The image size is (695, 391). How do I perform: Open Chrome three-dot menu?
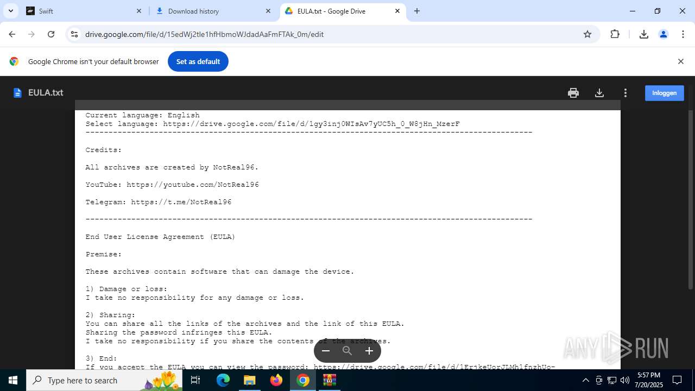tap(683, 34)
